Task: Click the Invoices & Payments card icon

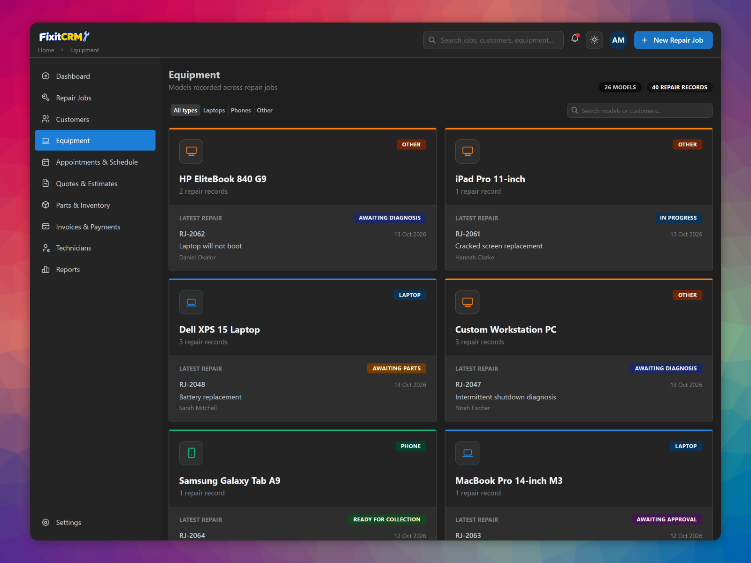Action: click(46, 227)
